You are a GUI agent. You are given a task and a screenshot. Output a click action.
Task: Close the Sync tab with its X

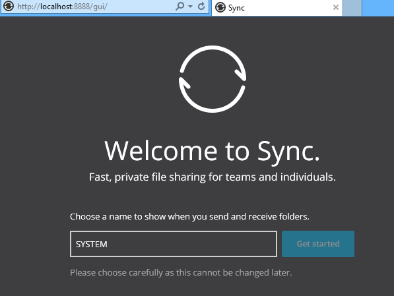point(336,7)
